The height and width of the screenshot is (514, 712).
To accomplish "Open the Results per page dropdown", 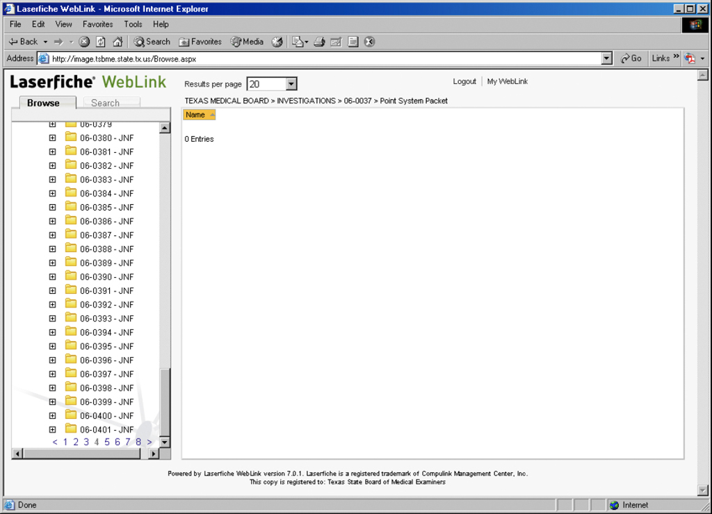I will click(291, 84).
